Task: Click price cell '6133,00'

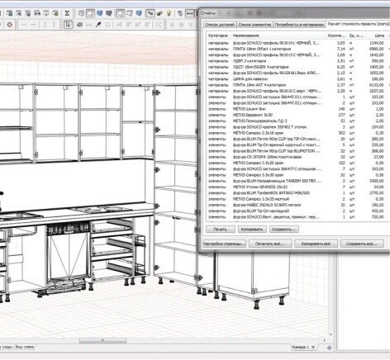Action: click(377, 85)
